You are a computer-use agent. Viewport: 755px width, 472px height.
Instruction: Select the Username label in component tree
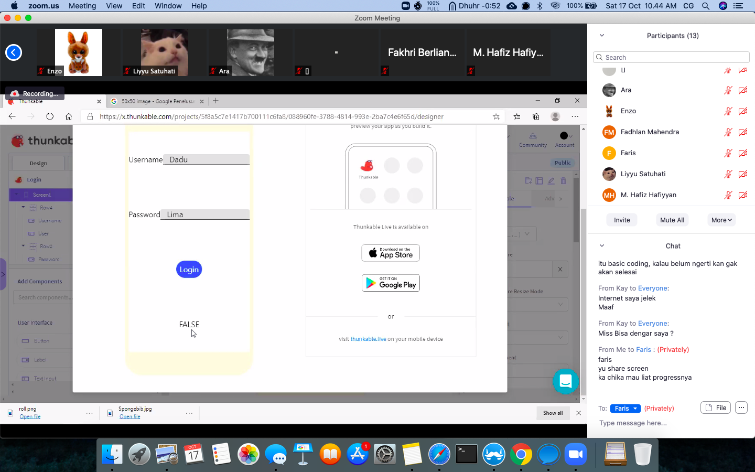49,221
